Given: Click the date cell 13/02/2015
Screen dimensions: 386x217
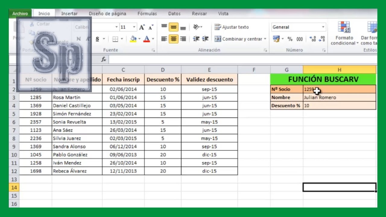Looking at the screenshot, I should [123, 122].
